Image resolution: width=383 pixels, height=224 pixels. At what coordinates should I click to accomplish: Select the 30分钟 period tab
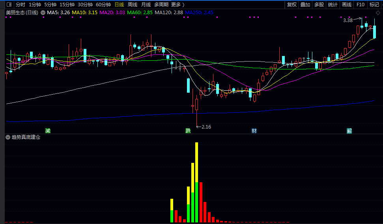click(x=85, y=5)
